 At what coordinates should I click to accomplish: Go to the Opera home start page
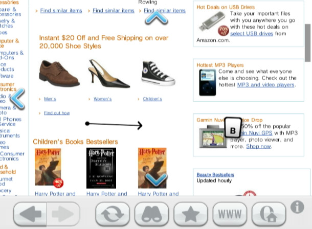pyautogui.click(x=269, y=214)
